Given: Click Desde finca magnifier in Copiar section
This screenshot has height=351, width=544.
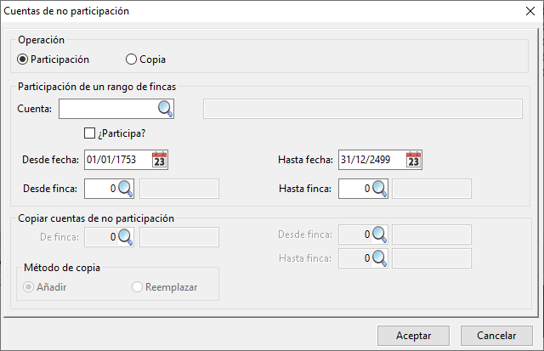Looking at the screenshot, I should coord(379,235).
